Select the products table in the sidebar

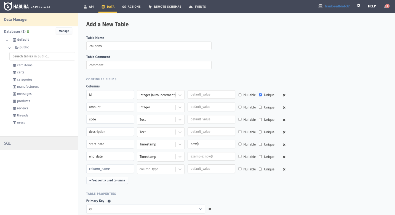[23, 101]
